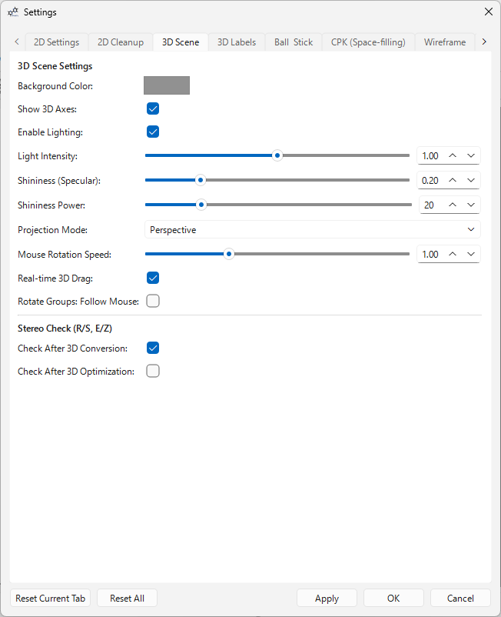The height and width of the screenshot is (617, 501).
Task: Increase Shininess (Specular) with the up arrow
Action: (x=453, y=180)
